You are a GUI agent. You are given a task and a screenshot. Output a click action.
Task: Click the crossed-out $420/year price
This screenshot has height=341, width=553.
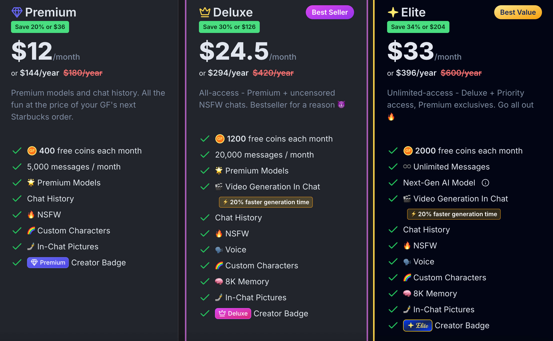click(273, 73)
